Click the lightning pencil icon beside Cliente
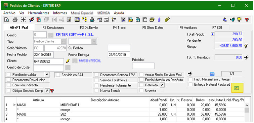Viewport: 254px width, 123px height. [68, 61]
